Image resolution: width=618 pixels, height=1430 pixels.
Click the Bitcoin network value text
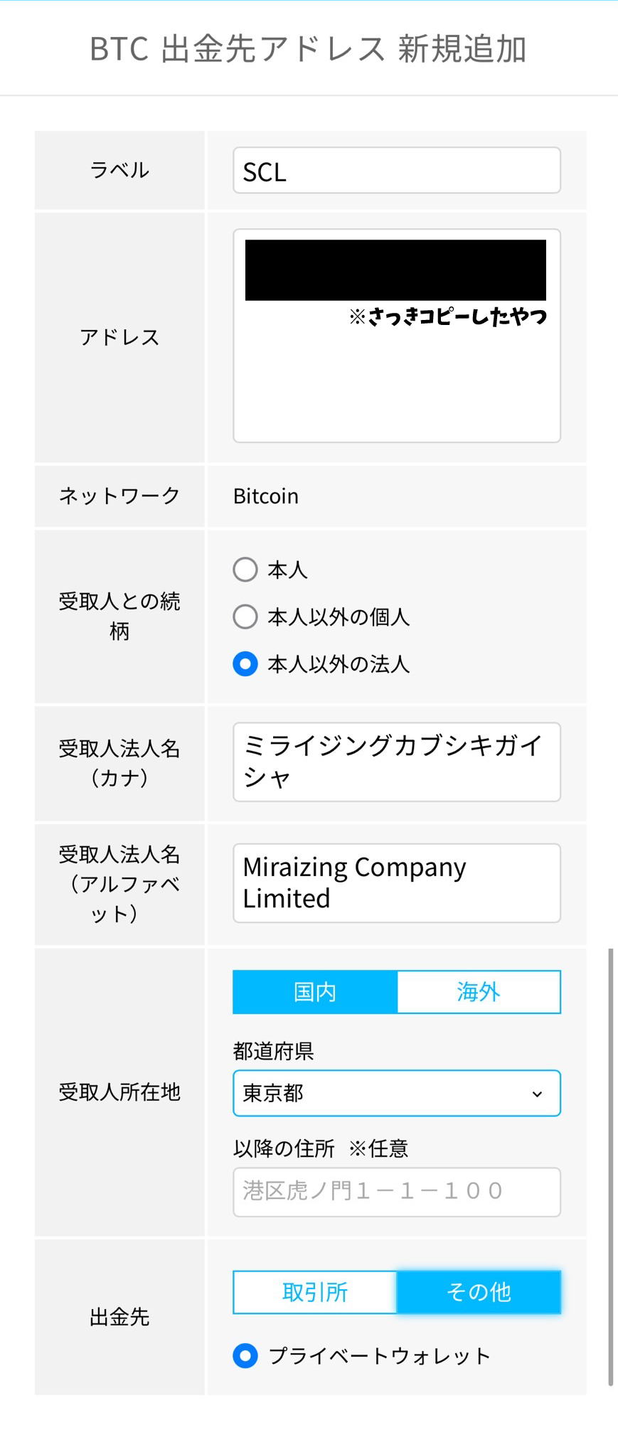tap(266, 496)
